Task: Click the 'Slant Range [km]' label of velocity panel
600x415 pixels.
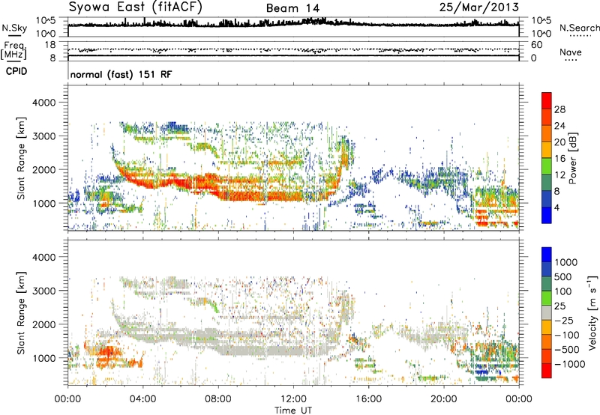Action: coord(22,313)
